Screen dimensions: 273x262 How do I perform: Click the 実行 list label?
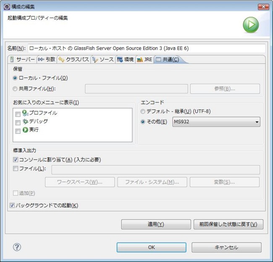coord(34,130)
